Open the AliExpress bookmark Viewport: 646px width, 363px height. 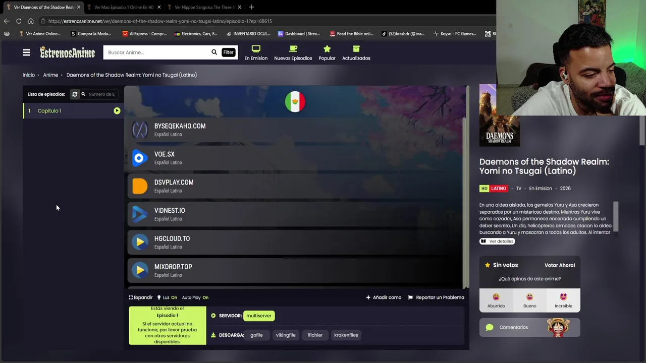144,34
